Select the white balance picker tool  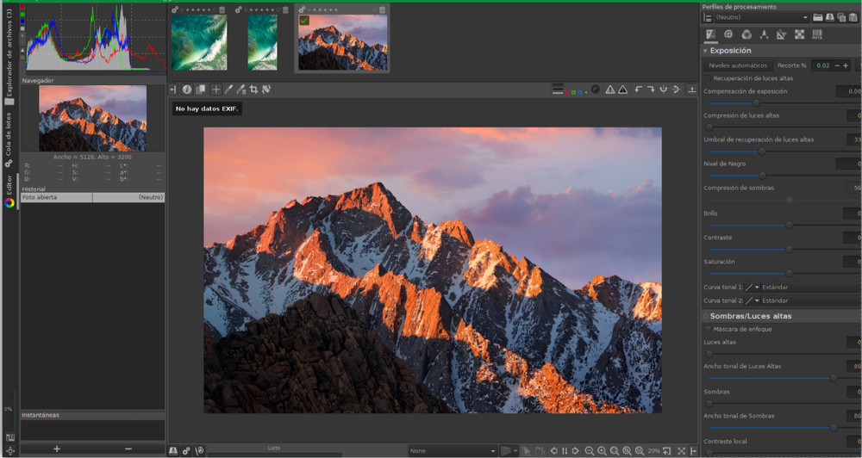click(228, 90)
